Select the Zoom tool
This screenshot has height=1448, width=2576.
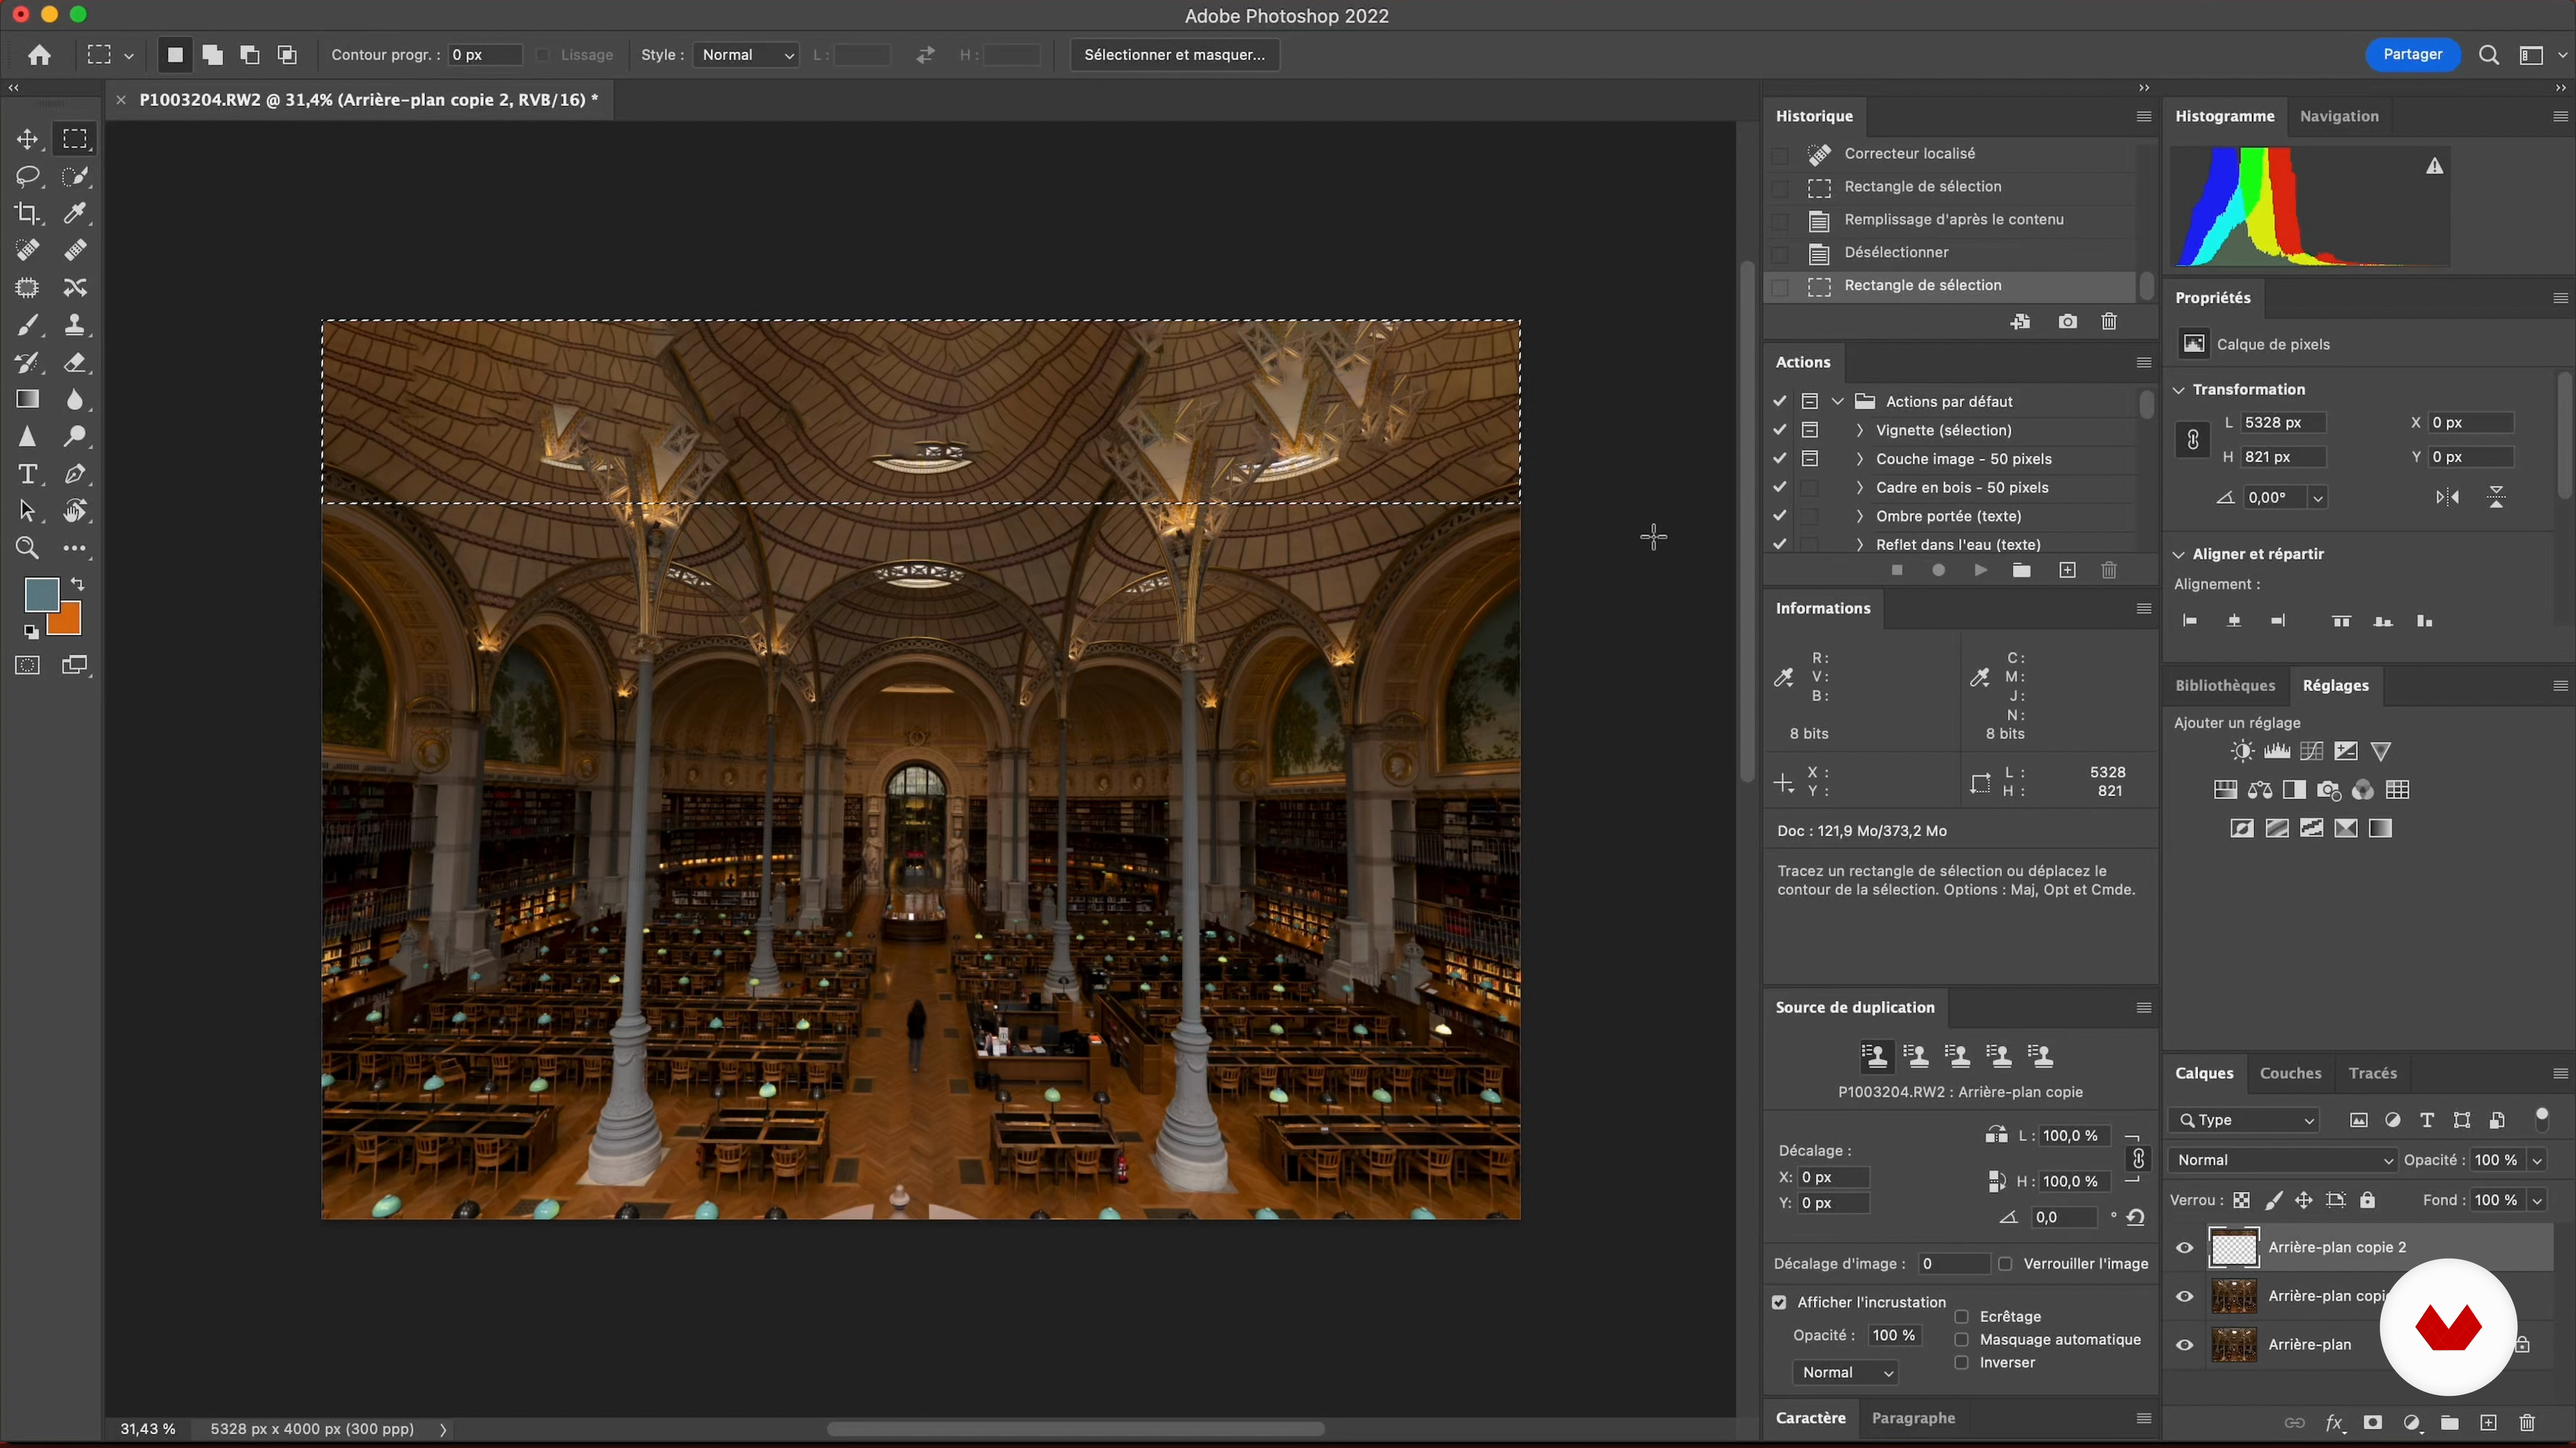pyautogui.click(x=27, y=548)
